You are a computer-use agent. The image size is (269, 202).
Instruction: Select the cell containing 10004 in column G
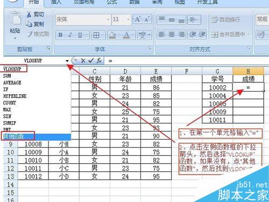(217, 96)
